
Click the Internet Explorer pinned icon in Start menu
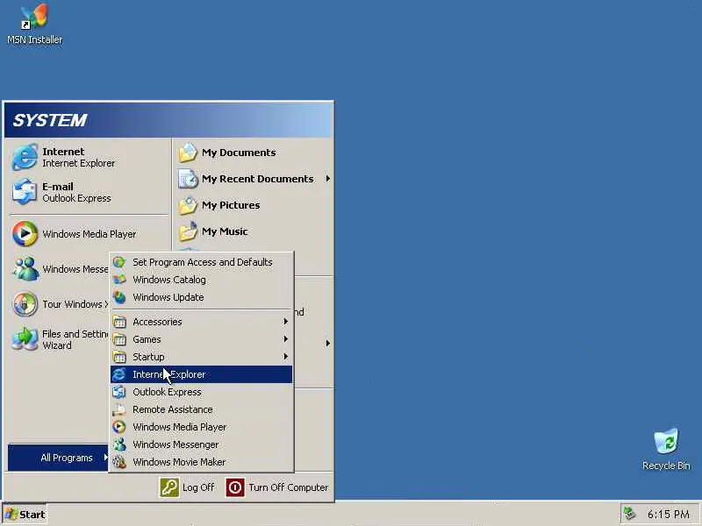tap(25, 157)
